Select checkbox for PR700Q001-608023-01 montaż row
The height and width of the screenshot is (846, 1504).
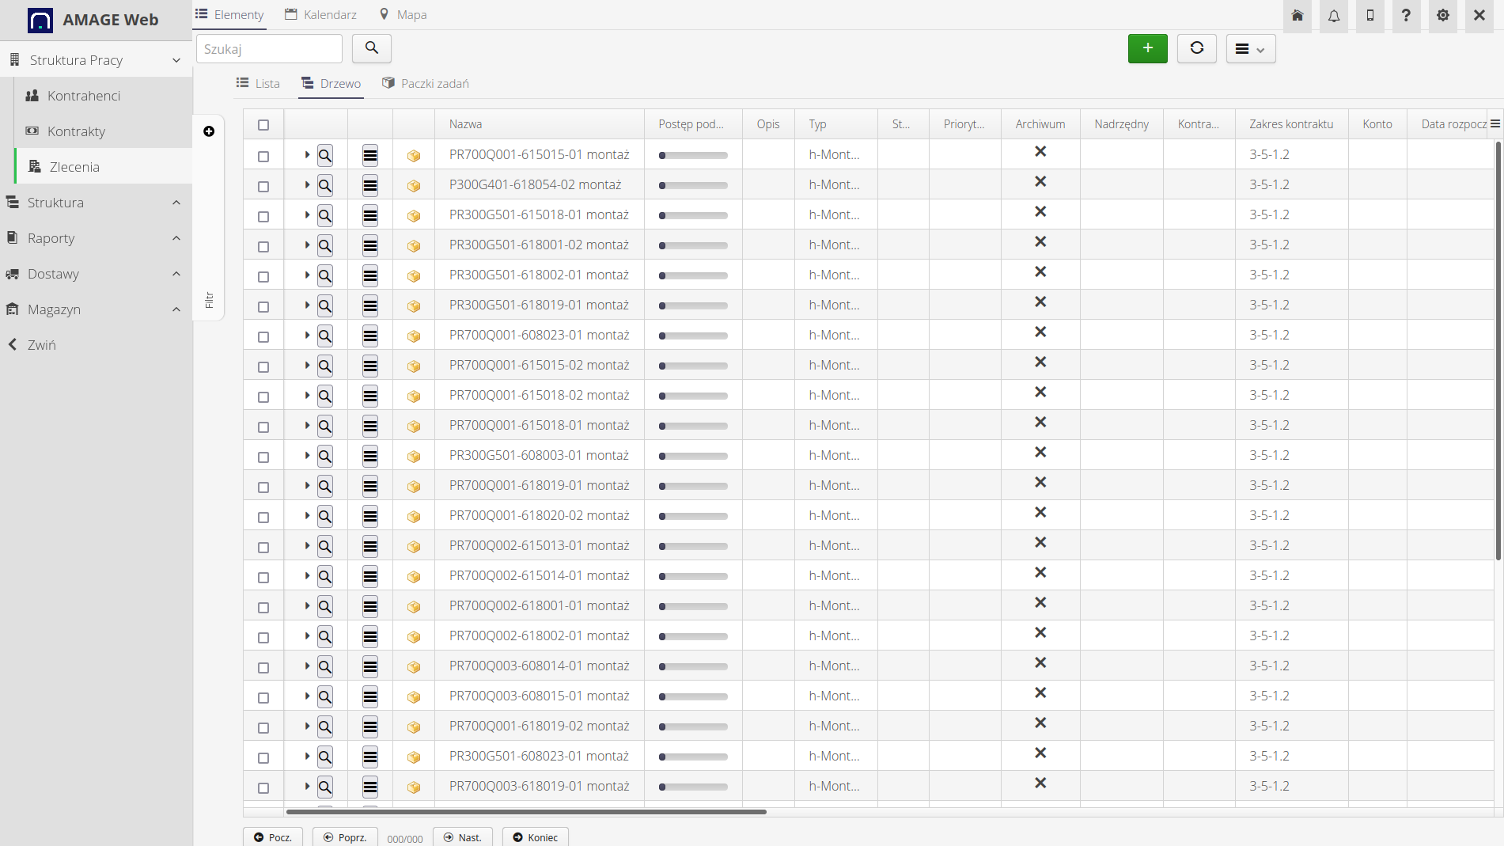point(263,336)
